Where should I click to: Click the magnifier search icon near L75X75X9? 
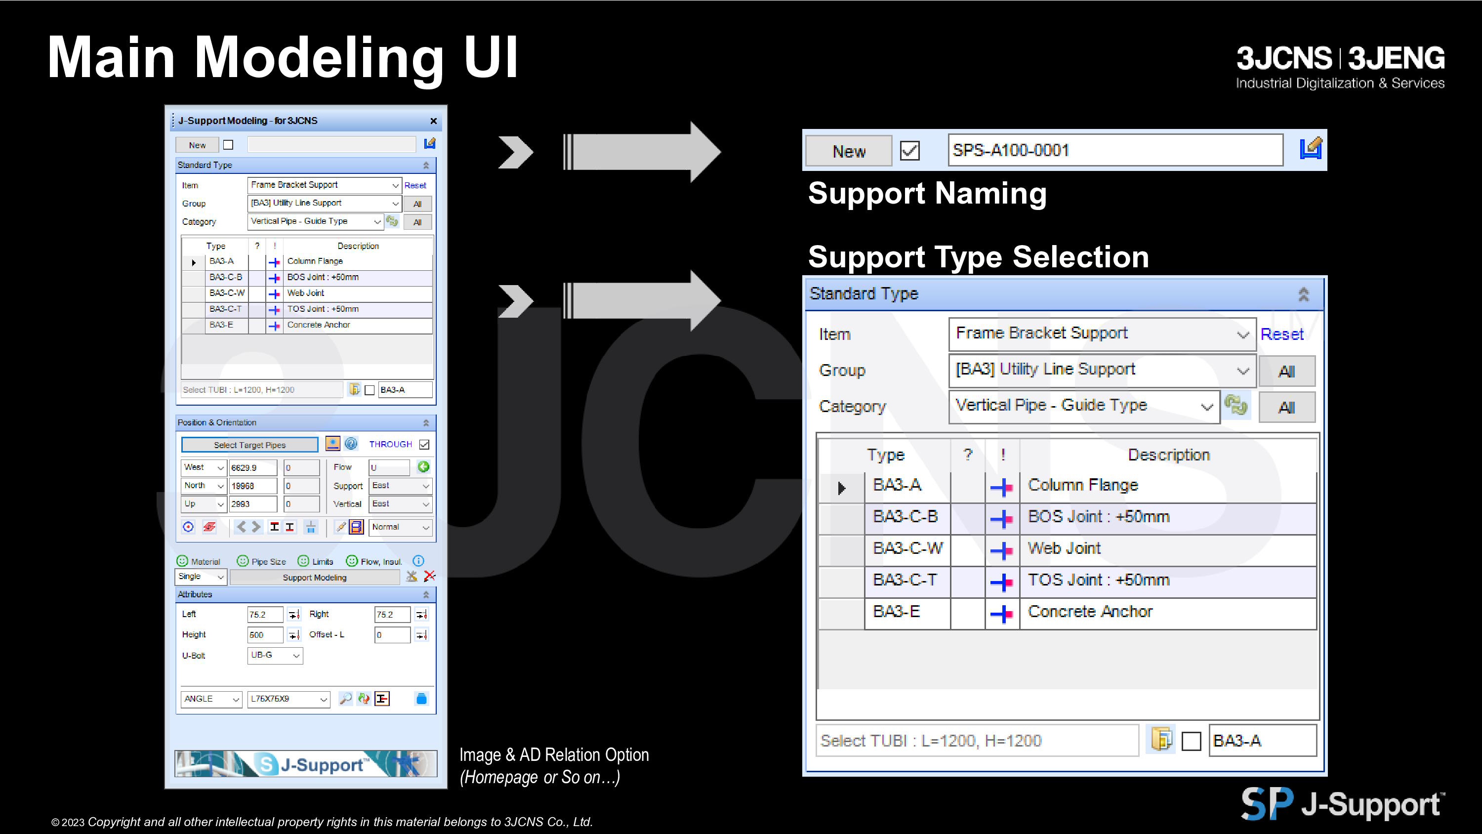[345, 699]
